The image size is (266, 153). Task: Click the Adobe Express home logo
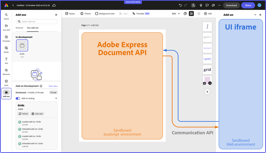point(6,5)
